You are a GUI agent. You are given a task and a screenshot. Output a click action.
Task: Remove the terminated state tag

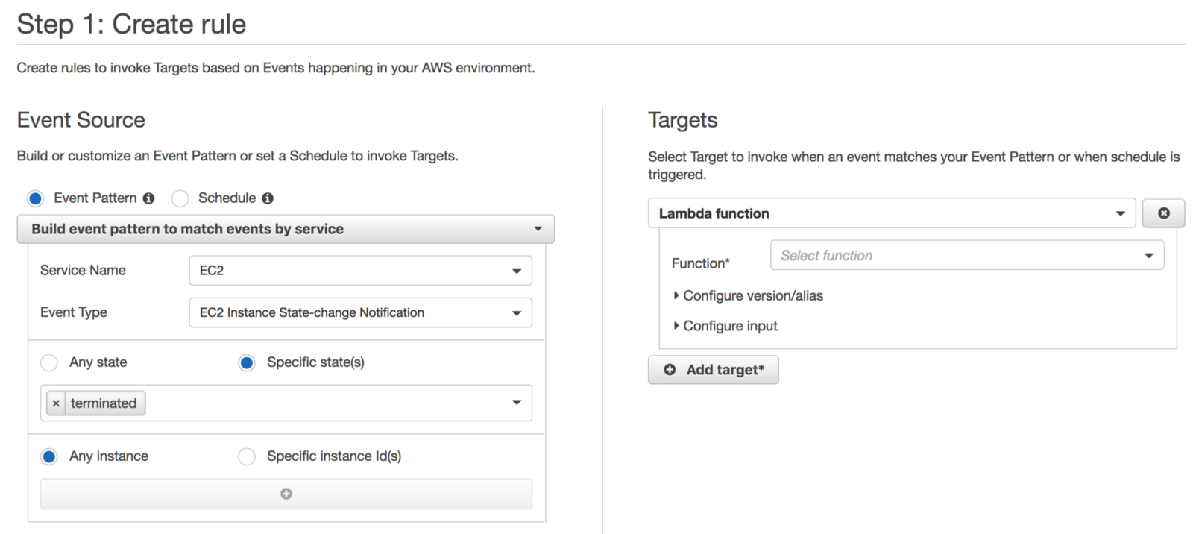tap(56, 403)
